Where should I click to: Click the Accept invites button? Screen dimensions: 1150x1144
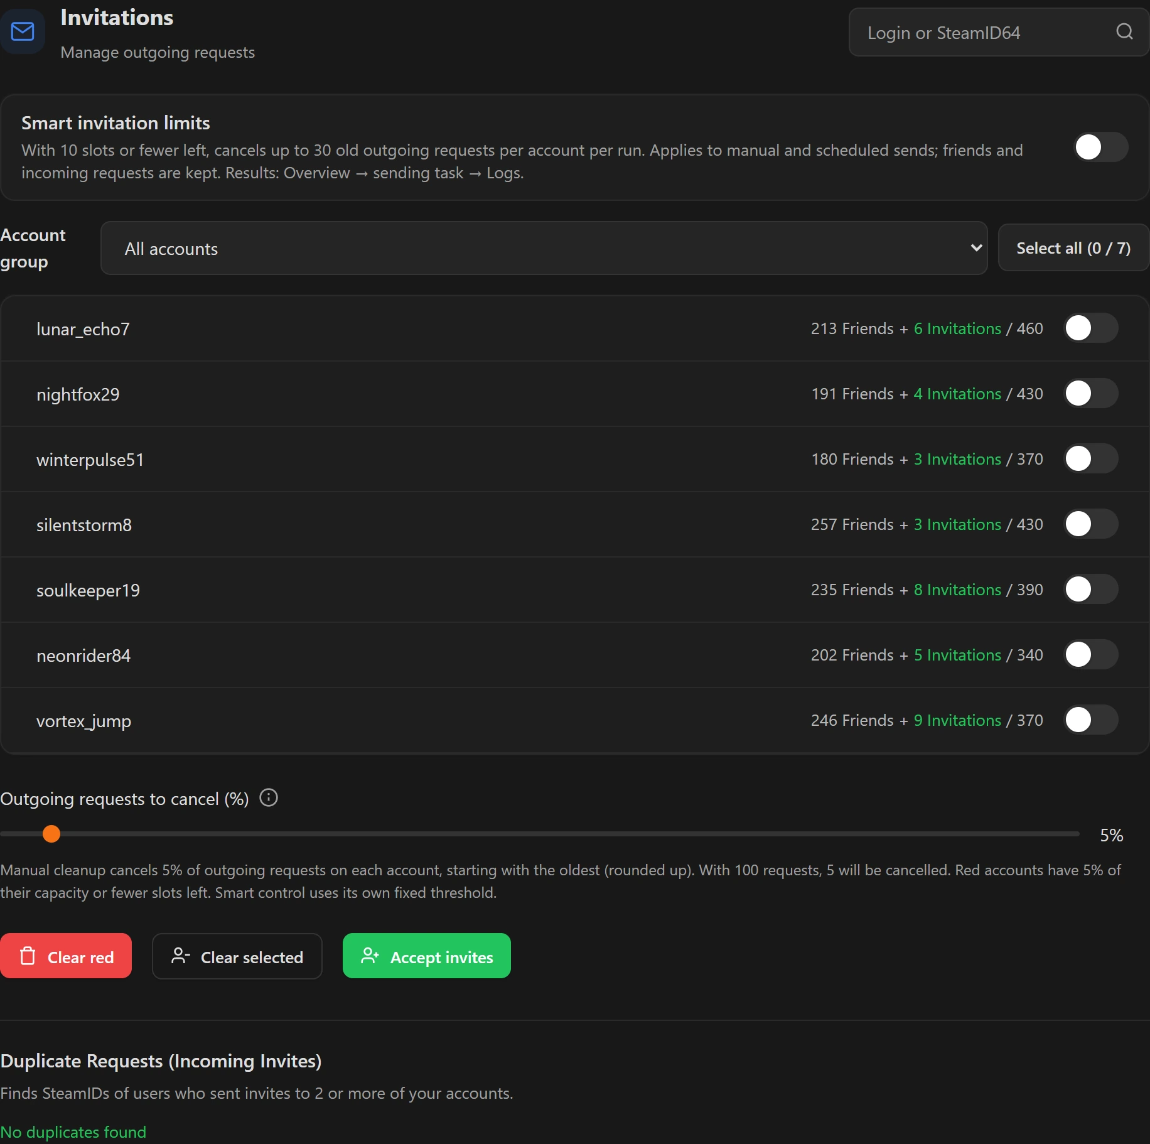tap(427, 956)
